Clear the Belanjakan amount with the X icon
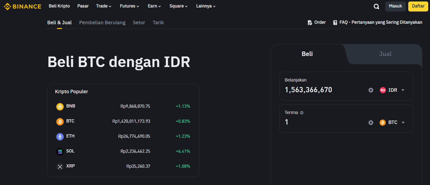This screenshot has width=430, height=185. 371,90
